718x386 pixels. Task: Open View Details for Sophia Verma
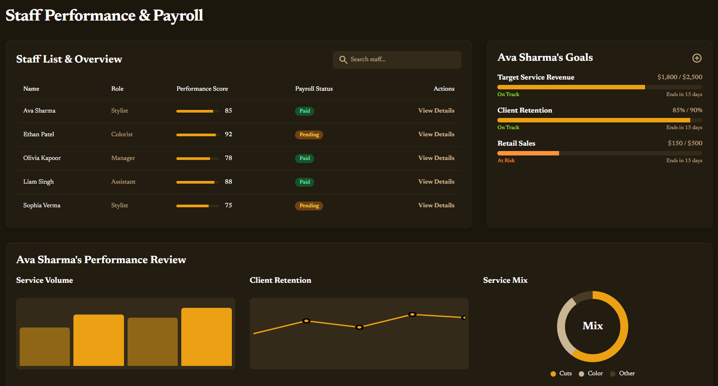[436, 206]
